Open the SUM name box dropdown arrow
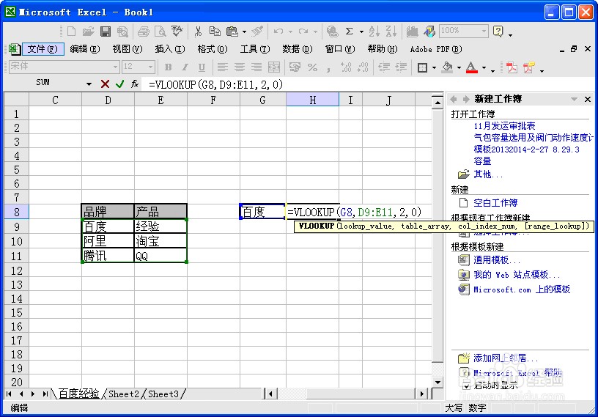This screenshot has height=417, width=598. (89, 84)
